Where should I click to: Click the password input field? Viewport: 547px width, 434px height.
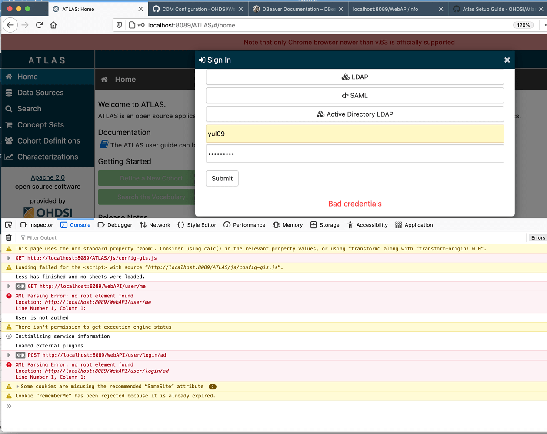tap(355, 154)
